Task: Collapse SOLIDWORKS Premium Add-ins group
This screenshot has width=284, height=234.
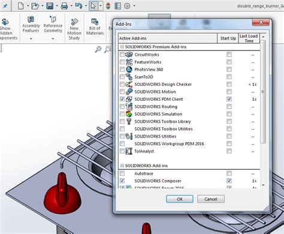Action: click(x=122, y=47)
